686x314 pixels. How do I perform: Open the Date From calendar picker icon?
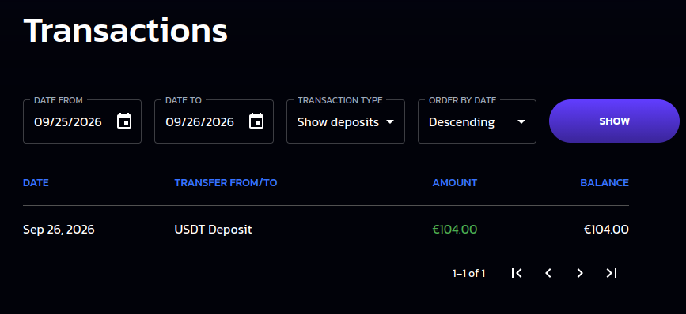point(124,121)
